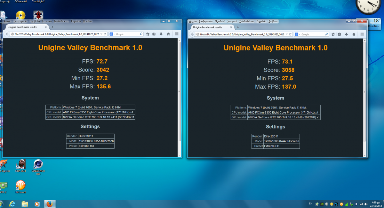Click the Score value 3042 in the left window
The image size is (384, 208).
[102, 70]
